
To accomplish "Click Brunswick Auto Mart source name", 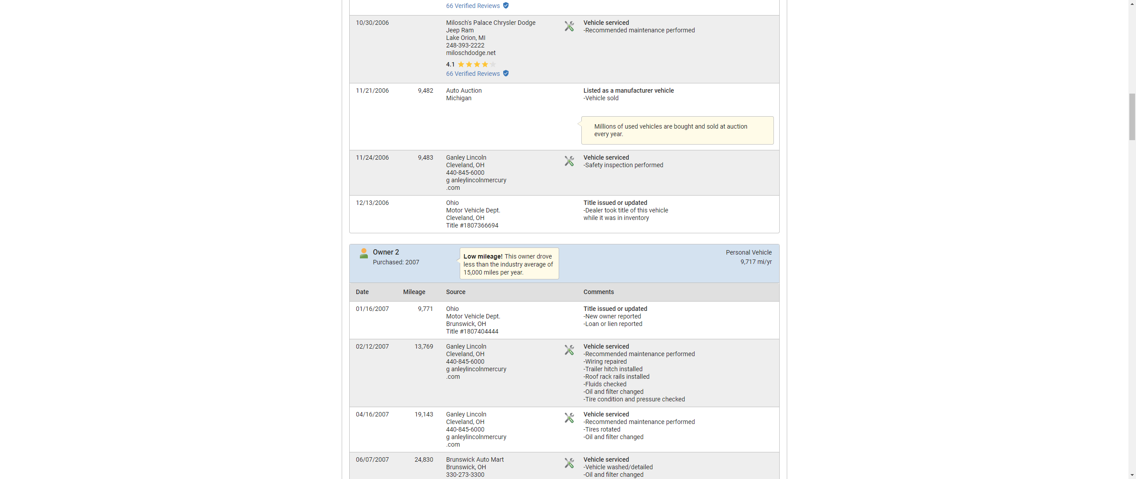I will pyautogui.click(x=474, y=459).
